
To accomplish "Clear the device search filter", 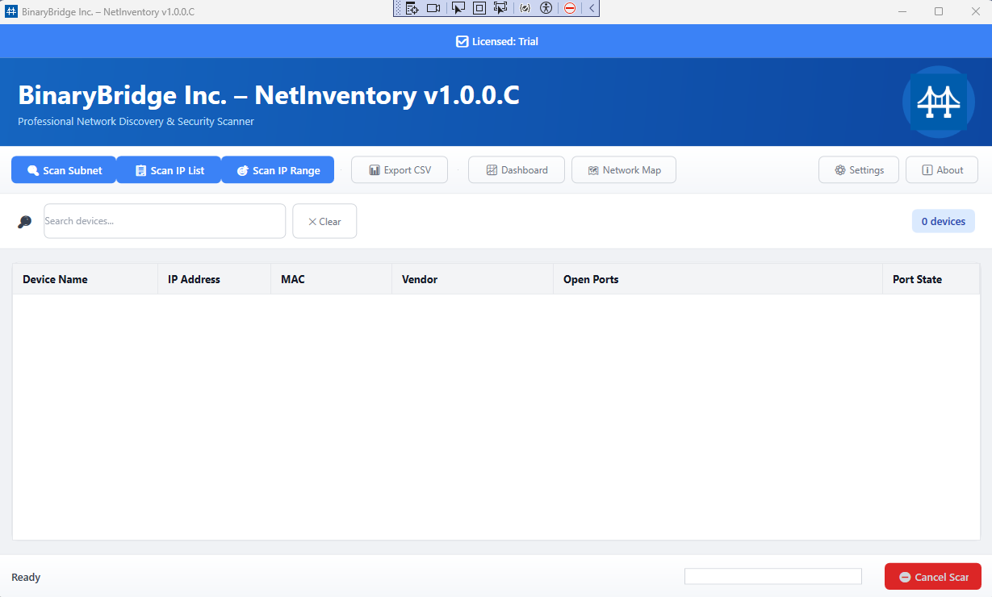I will point(324,221).
